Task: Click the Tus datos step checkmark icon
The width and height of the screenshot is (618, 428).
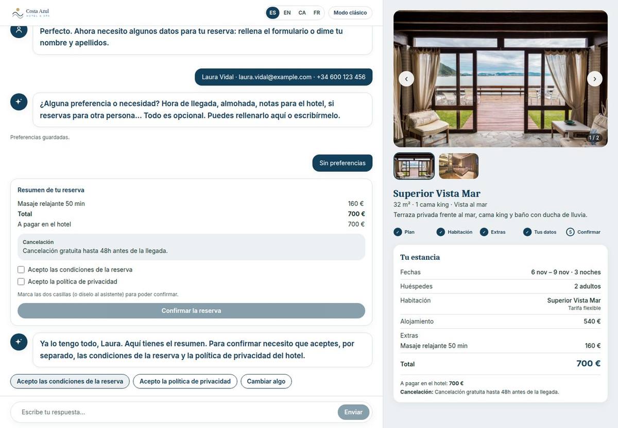Action: click(527, 232)
